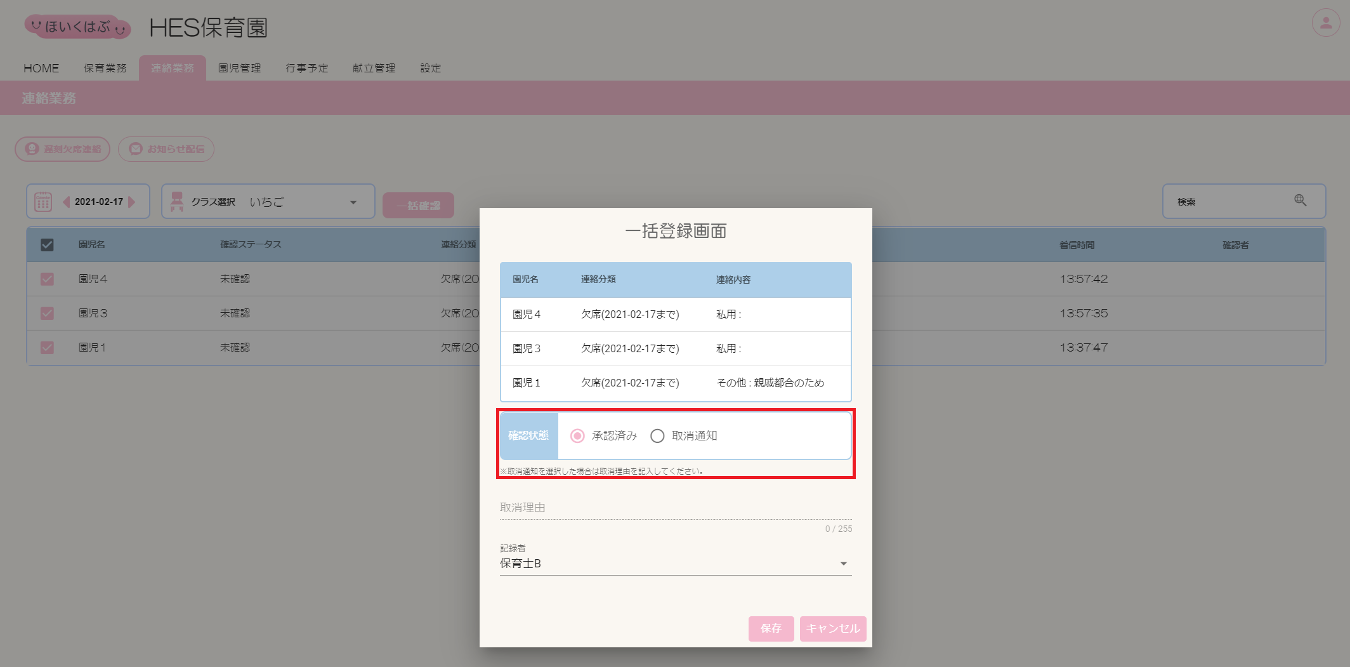Open お知らせ配信 mail icon button
The height and width of the screenshot is (667, 1350).
pyautogui.click(x=166, y=149)
